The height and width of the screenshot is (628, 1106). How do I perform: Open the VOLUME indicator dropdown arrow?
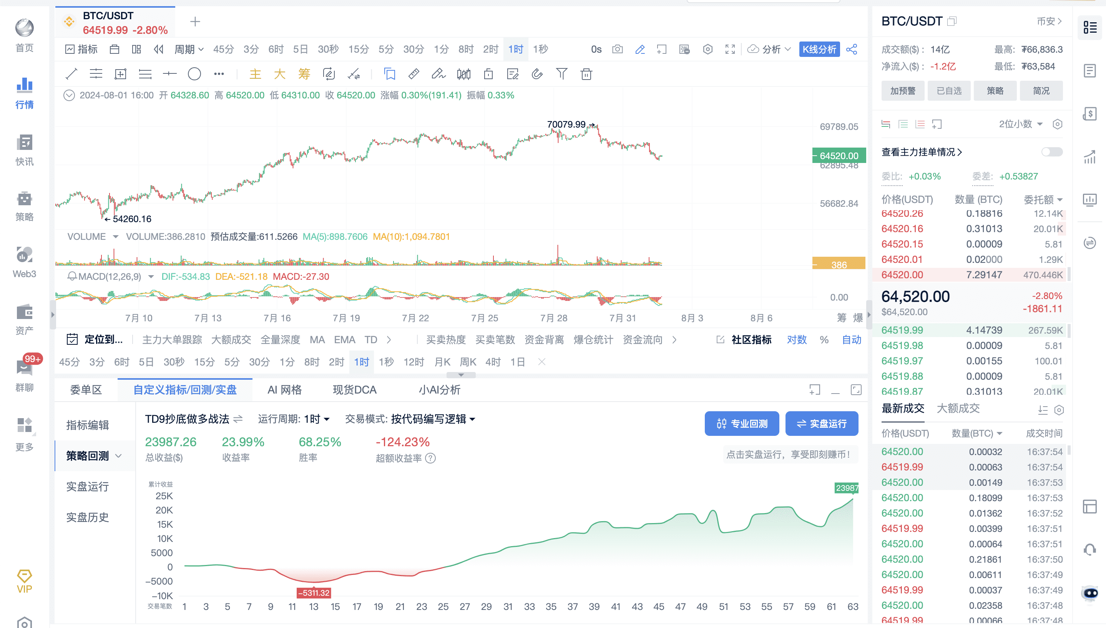pos(115,237)
